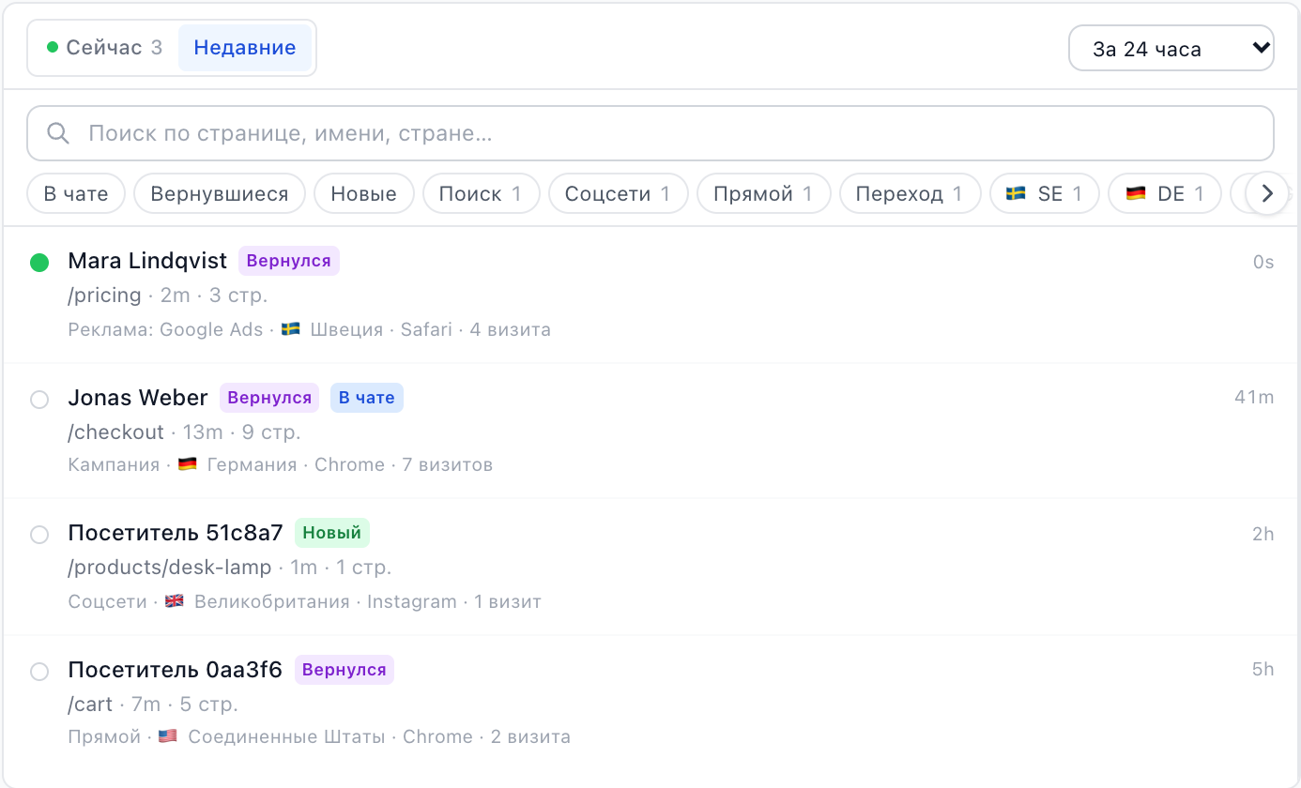The height and width of the screenshot is (788, 1301).
Task: Click the Swedish flag next to "Швеция"
Action: [291, 329]
